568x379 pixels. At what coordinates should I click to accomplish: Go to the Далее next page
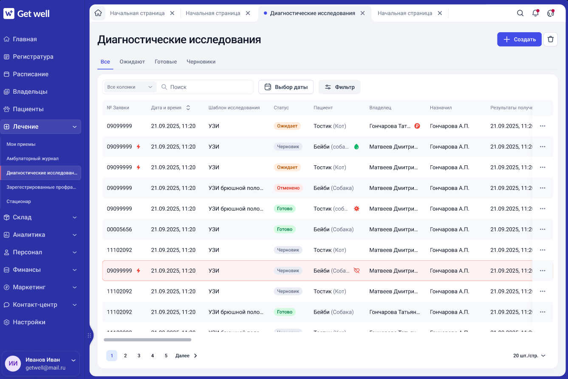pos(187,356)
